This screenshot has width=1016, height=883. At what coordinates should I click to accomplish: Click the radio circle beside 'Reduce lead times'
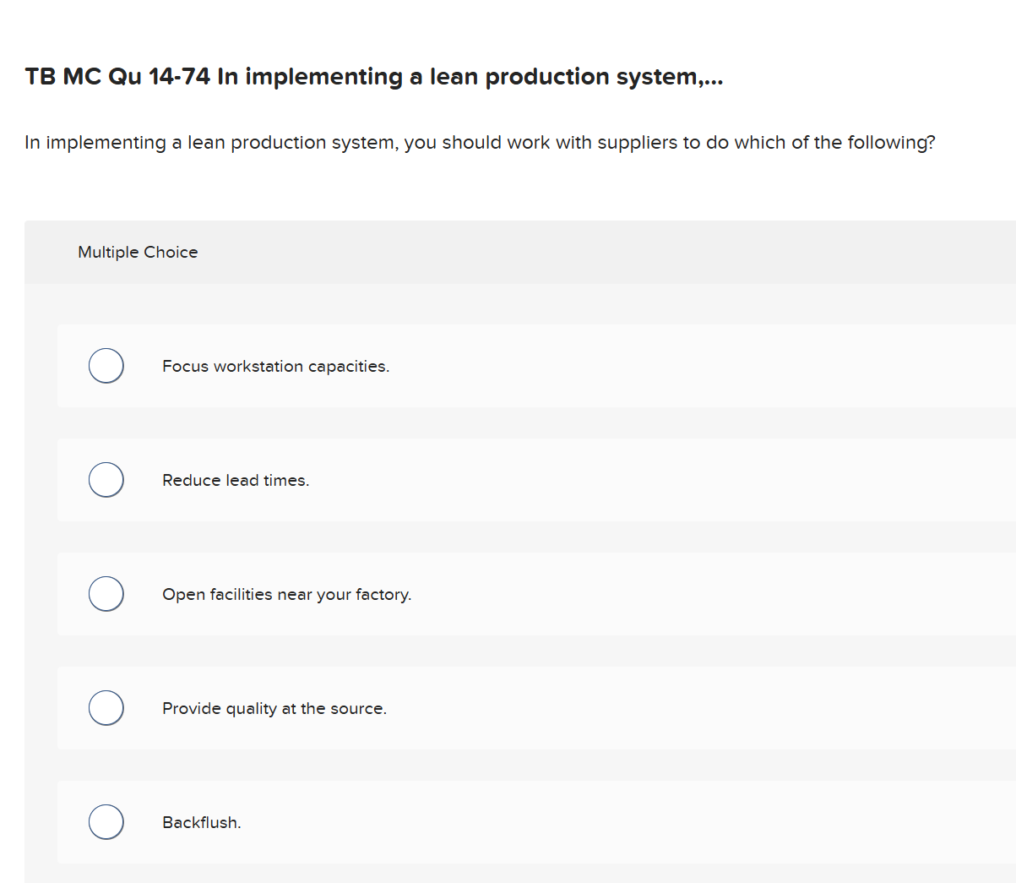click(106, 479)
